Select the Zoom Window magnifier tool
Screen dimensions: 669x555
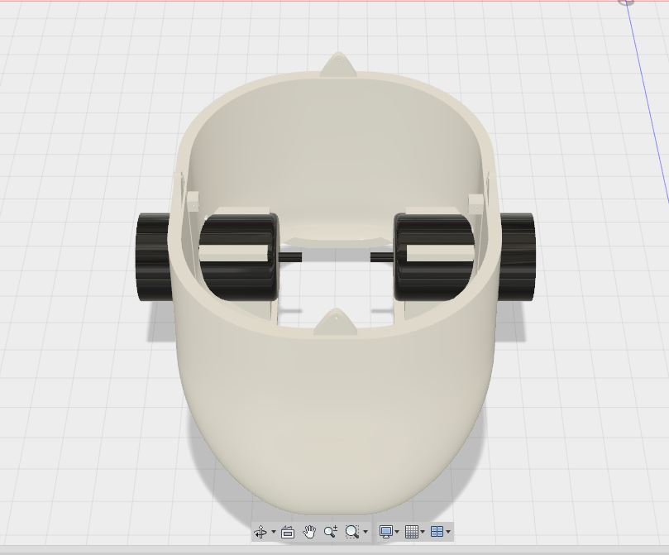[x=352, y=532]
